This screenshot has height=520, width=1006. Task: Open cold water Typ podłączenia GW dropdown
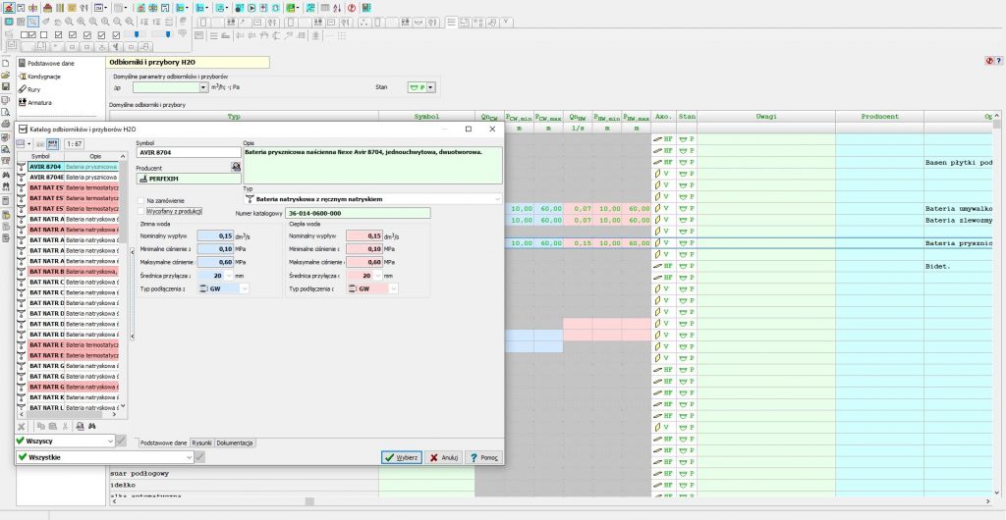click(x=244, y=288)
